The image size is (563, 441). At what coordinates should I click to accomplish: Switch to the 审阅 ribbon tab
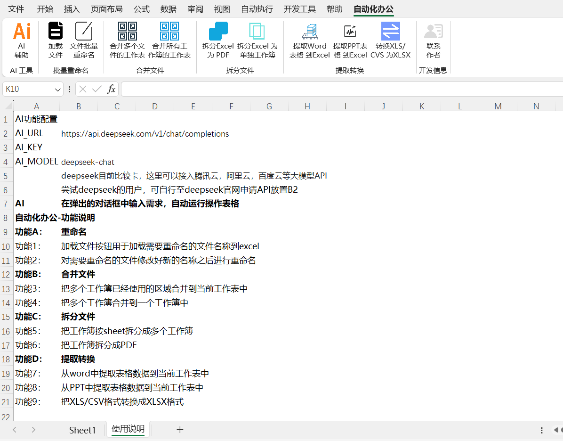(195, 9)
